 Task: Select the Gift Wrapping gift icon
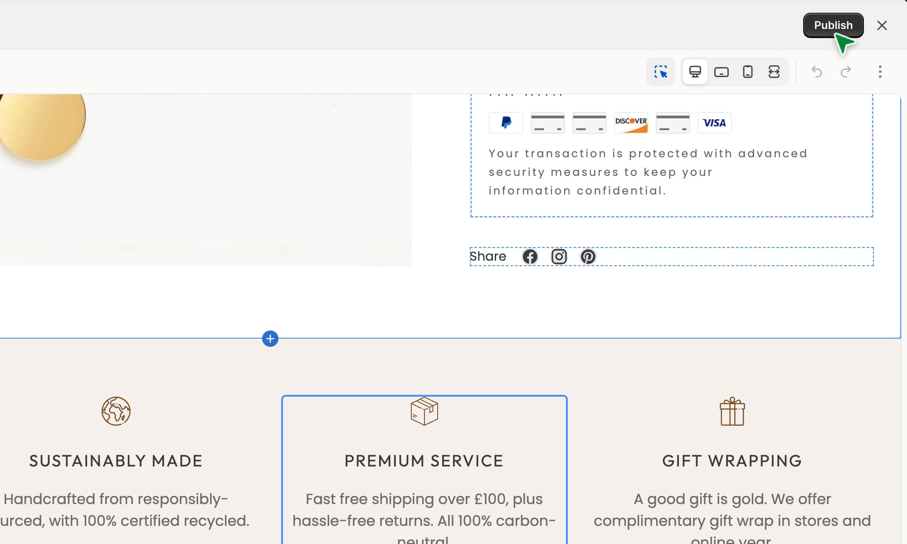[732, 412]
